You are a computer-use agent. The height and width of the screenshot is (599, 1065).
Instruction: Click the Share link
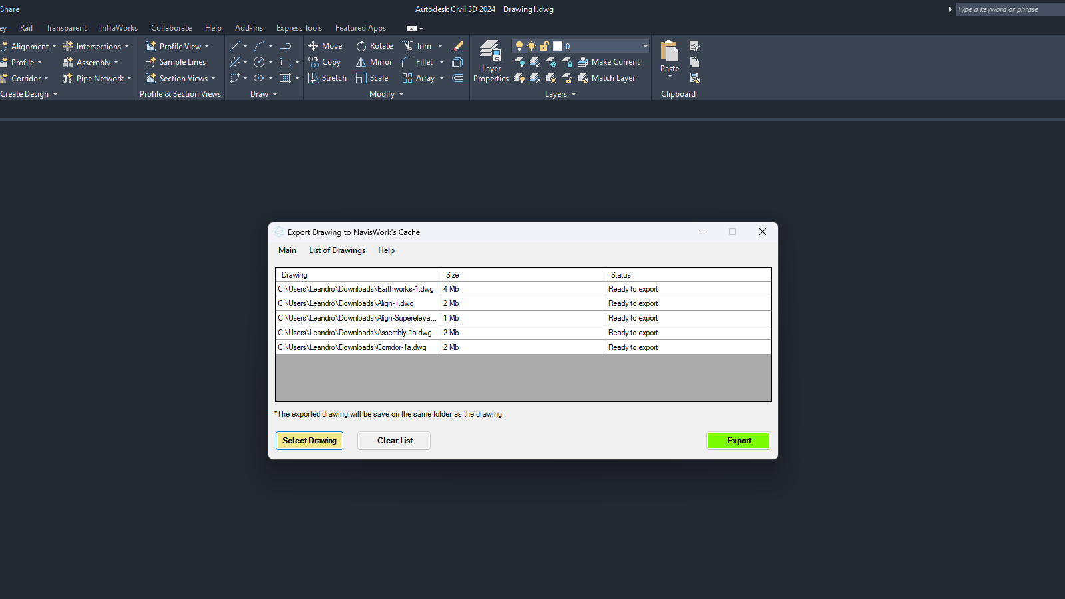[9, 9]
